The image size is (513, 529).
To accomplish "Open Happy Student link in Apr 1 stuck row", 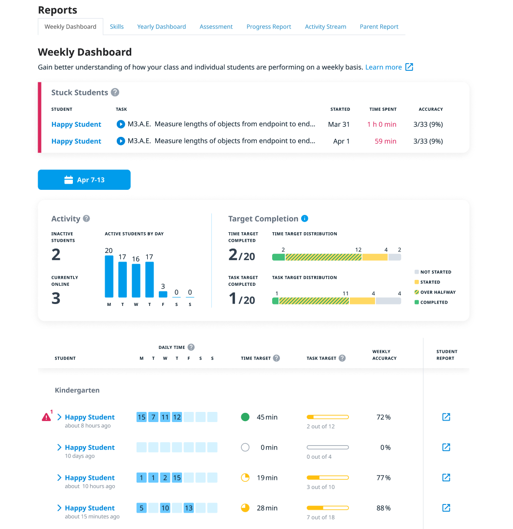I will (x=76, y=141).
